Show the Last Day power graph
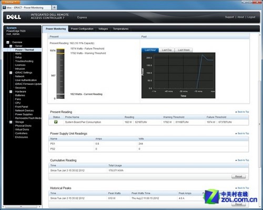The height and width of the screenshot is (210, 263). 167,50
